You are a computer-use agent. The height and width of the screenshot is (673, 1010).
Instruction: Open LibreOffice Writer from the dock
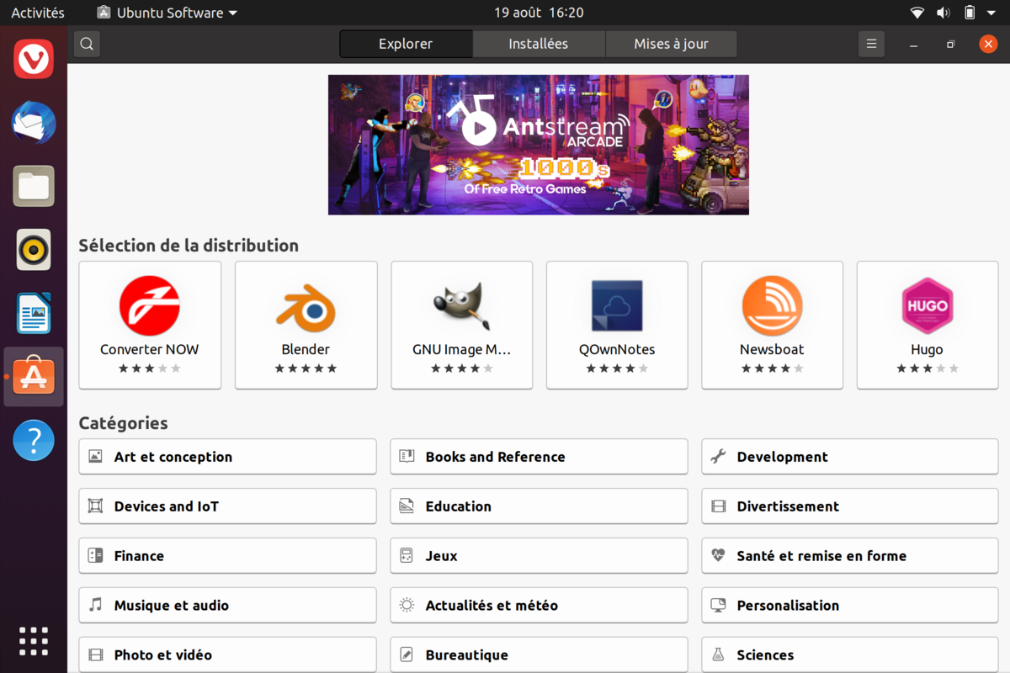pos(34,313)
